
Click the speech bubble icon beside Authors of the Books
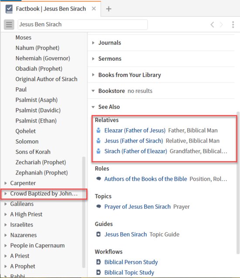pos(99,178)
